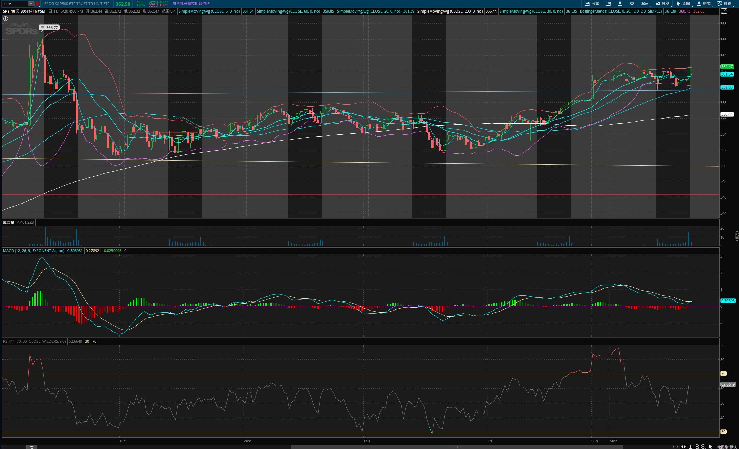Click the Bollinger upper band value 362.65
This screenshot has width=739, height=449.
tap(699, 11)
